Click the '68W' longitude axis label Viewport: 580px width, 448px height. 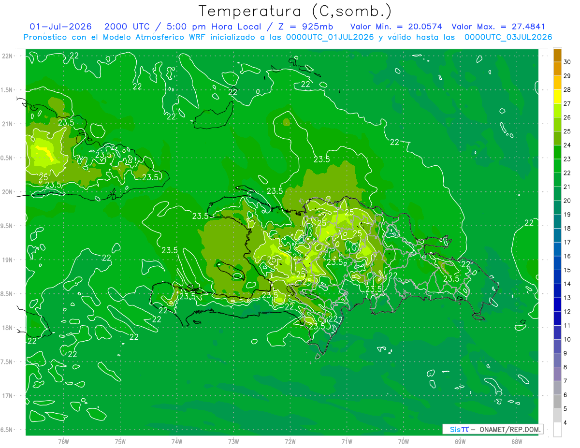517,441
